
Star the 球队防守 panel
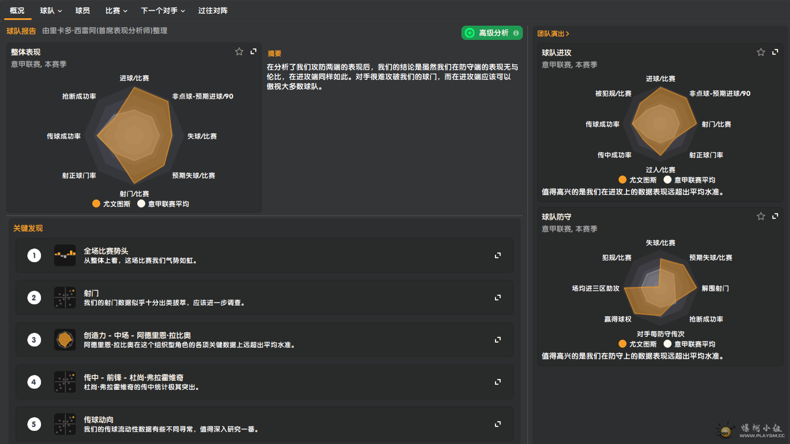click(x=761, y=217)
